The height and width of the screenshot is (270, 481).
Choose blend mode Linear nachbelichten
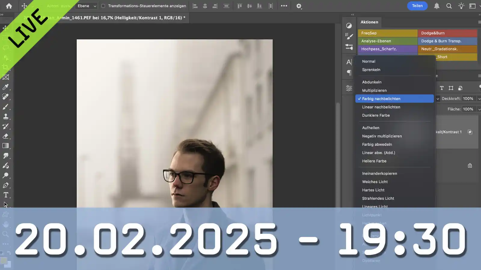point(394,107)
